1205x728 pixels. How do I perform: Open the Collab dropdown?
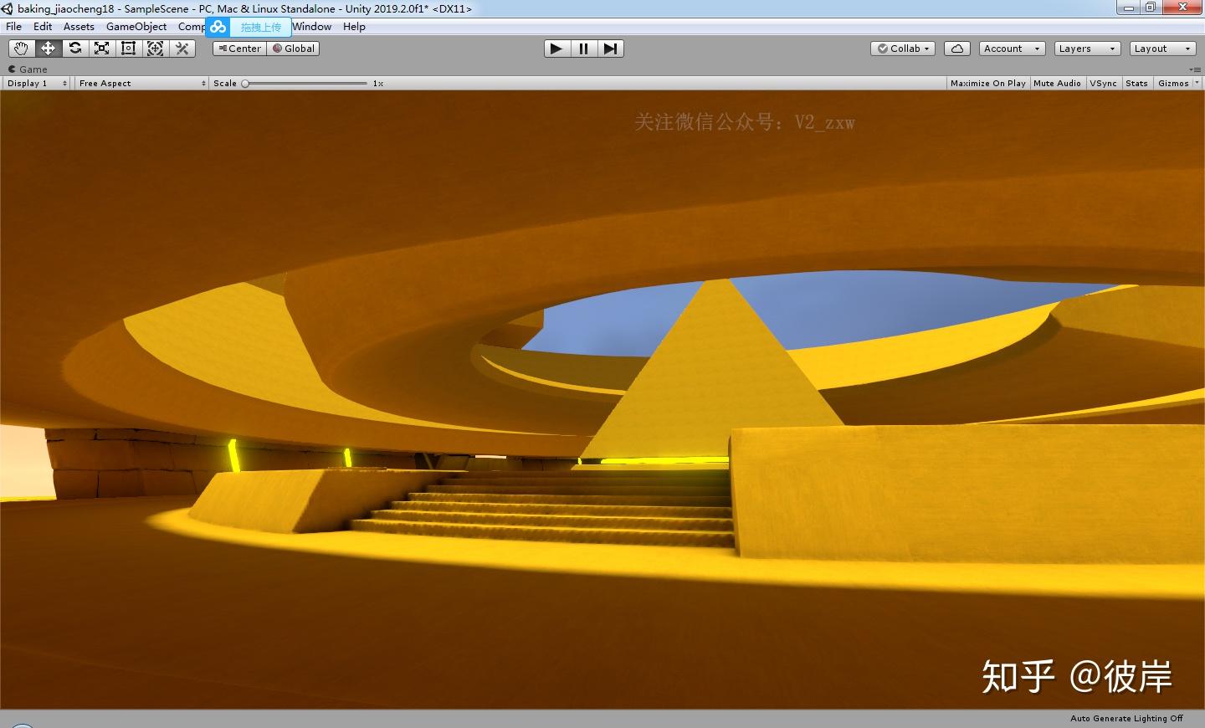click(903, 49)
